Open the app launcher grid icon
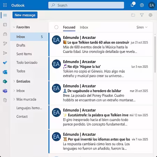Image resolution: width=157 pixels, height=157 pixels. [5, 5]
